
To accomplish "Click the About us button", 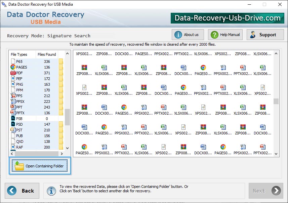I will pos(188,34).
